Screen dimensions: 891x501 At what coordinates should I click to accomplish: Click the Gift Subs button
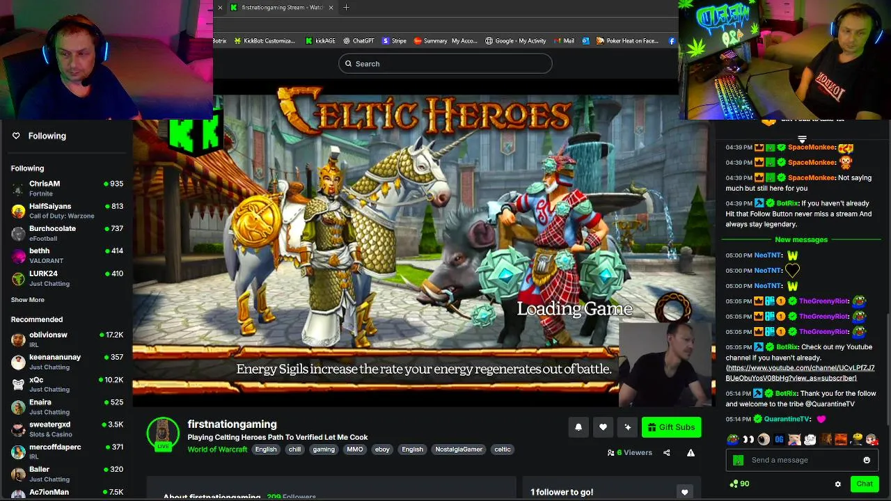tap(671, 427)
